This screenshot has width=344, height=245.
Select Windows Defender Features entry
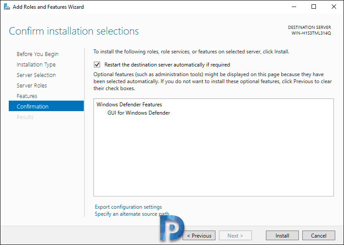click(129, 105)
